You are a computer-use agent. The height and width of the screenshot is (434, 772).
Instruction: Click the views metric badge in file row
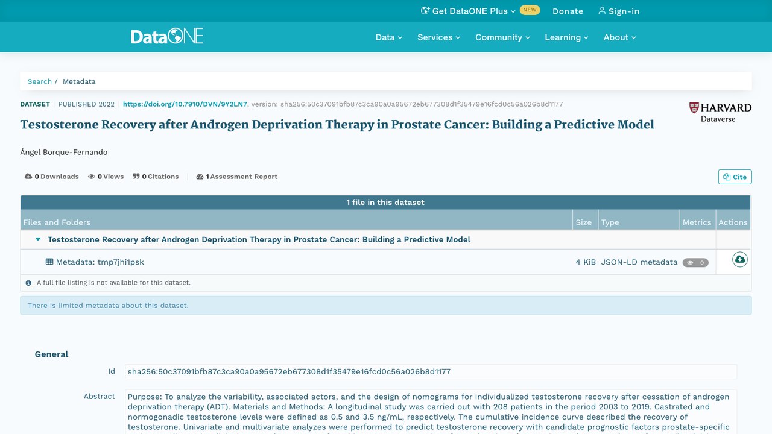coord(695,263)
